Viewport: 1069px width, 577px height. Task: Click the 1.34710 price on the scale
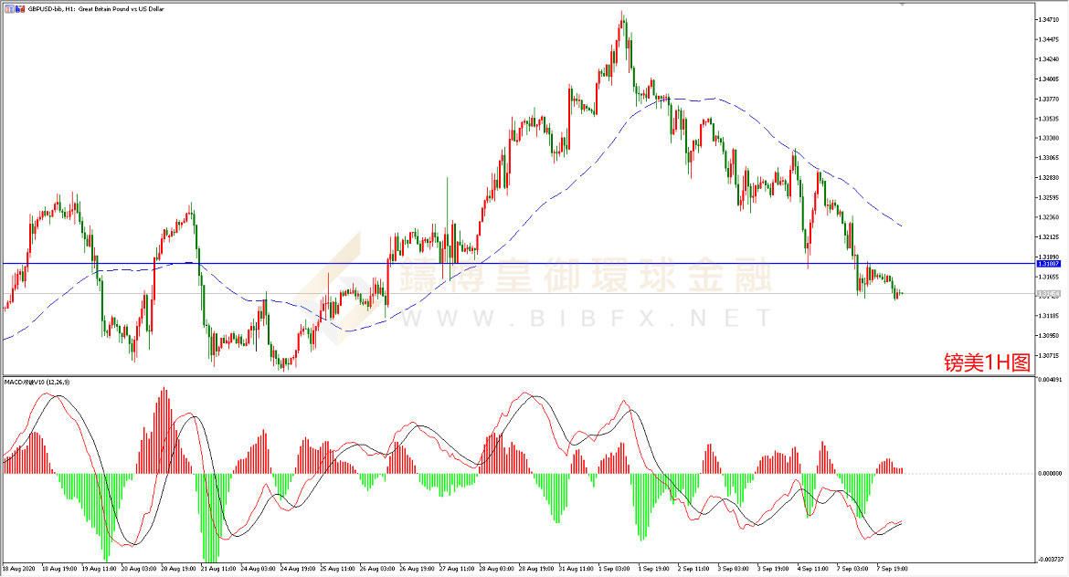(x=1047, y=19)
